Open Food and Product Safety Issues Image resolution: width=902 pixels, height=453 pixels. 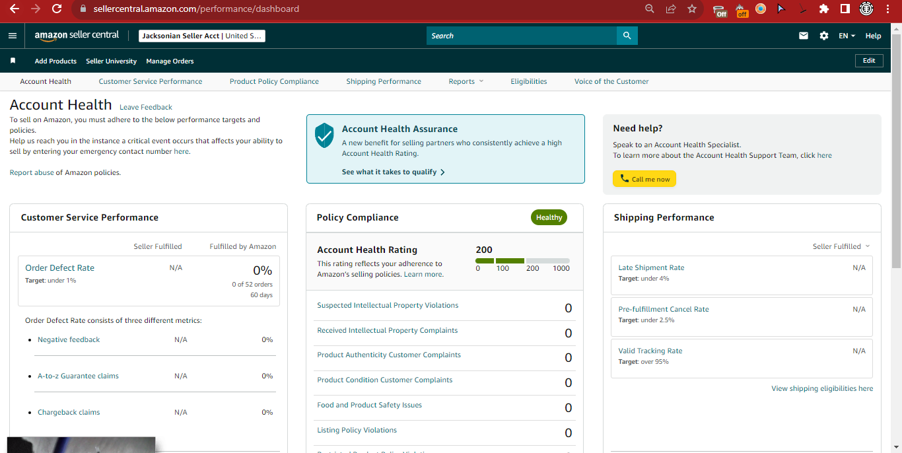369,405
